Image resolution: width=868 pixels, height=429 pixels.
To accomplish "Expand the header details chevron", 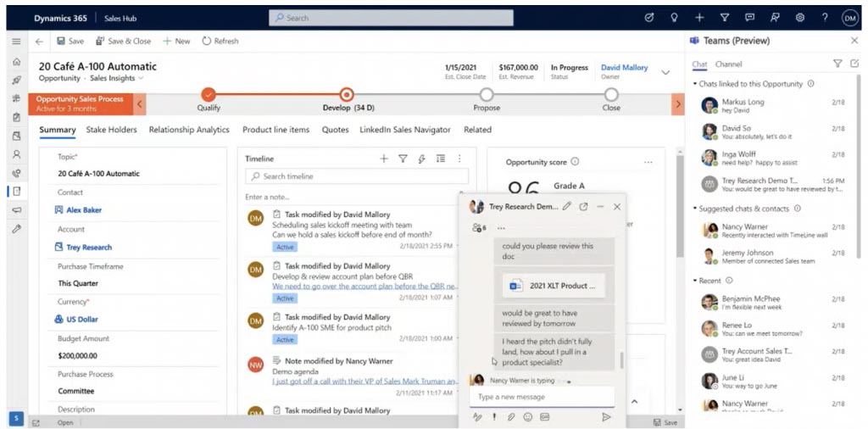I will [666, 73].
